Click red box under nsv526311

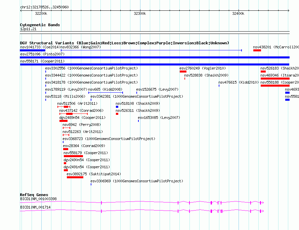coord(117,114)
